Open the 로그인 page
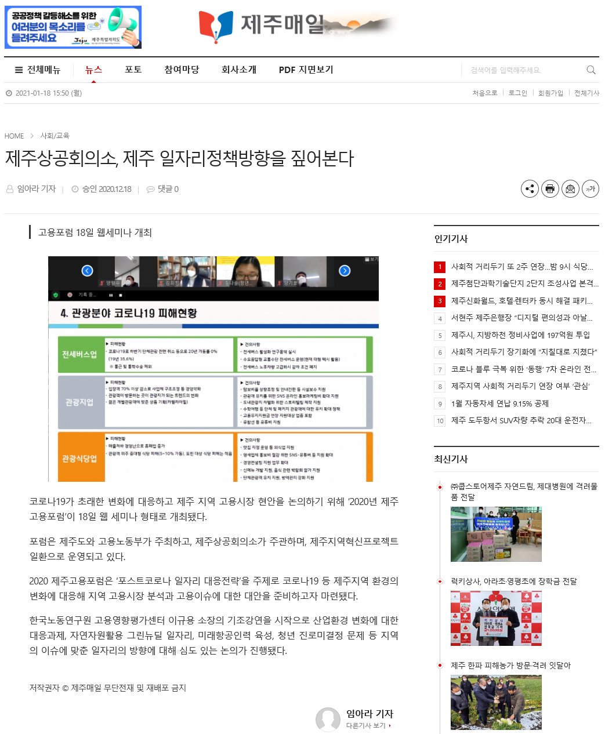Image resolution: width=605 pixels, height=734 pixels. pyautogui.click(x=518, y=93)
